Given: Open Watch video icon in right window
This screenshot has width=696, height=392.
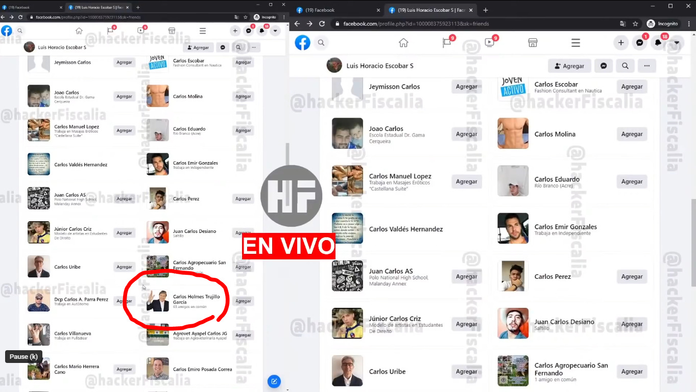Looking at the screenshot, I should [490, 43].
